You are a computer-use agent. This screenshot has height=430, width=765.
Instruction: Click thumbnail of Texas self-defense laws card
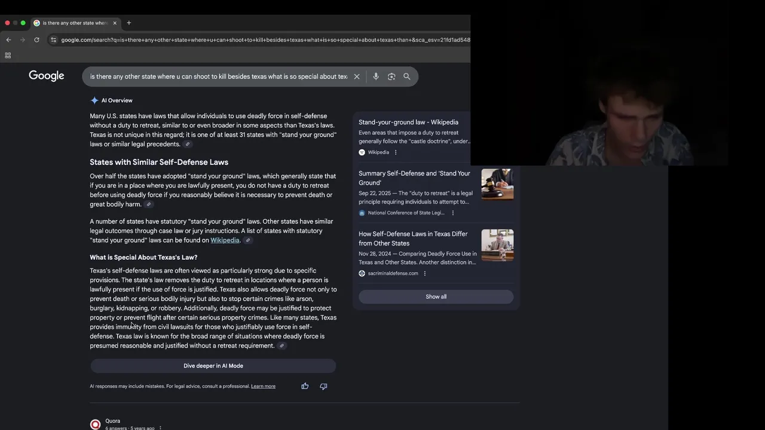coord(497,245)
